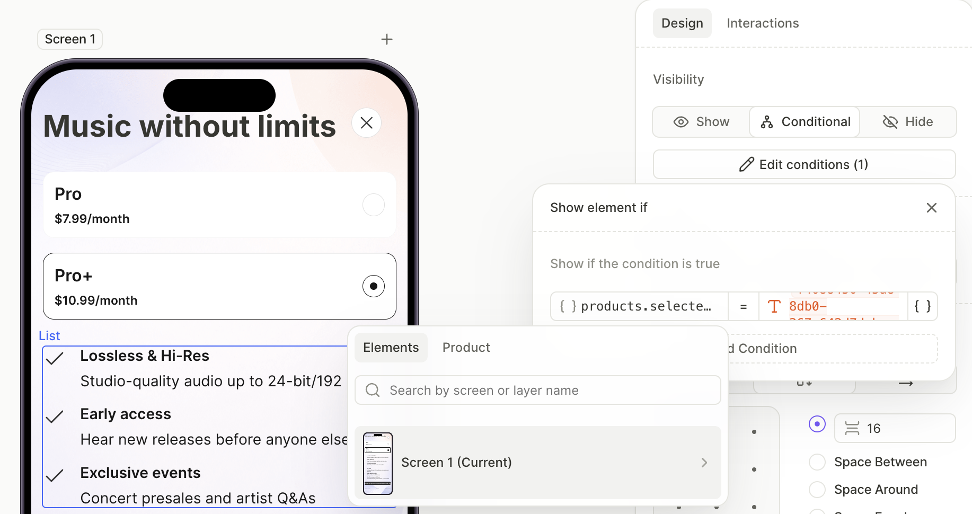This screenshot has height=514, width=972.
Task: Click the curly braces variable icon at right
Action: click(923, 306)
